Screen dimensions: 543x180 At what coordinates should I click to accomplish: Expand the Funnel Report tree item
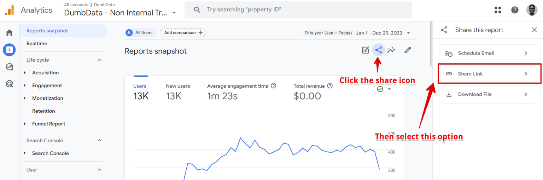tap(25, 124)
